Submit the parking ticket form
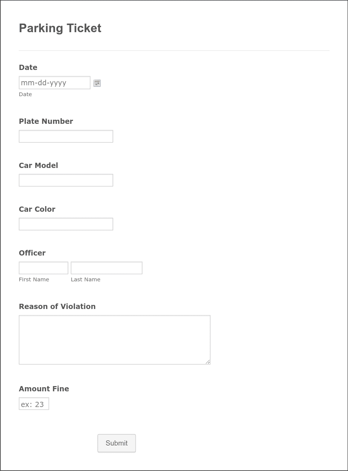This screenshot has width=348, height=471. (x=117, y=443)
